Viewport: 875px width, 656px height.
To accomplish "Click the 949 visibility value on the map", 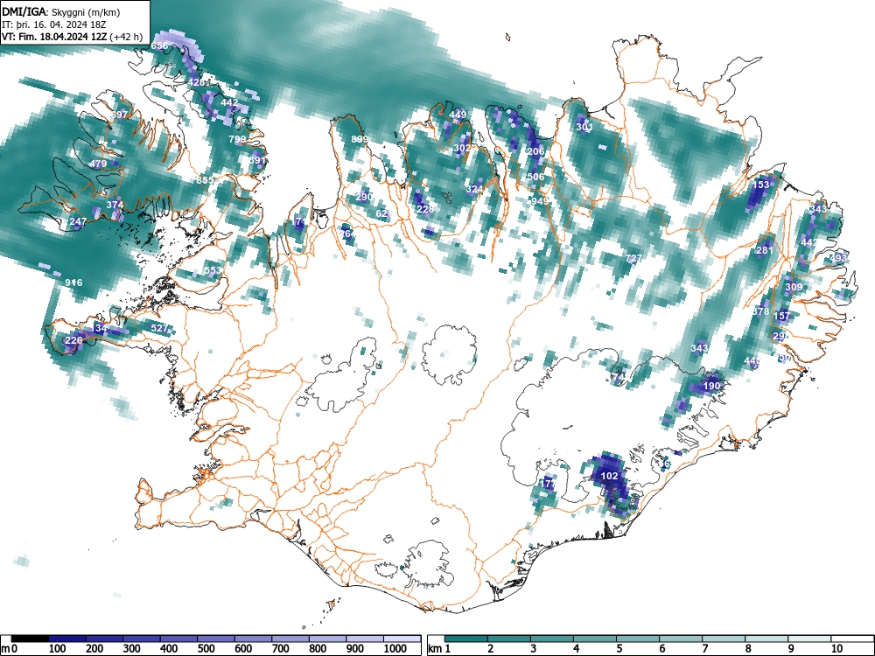I will 540,201.
